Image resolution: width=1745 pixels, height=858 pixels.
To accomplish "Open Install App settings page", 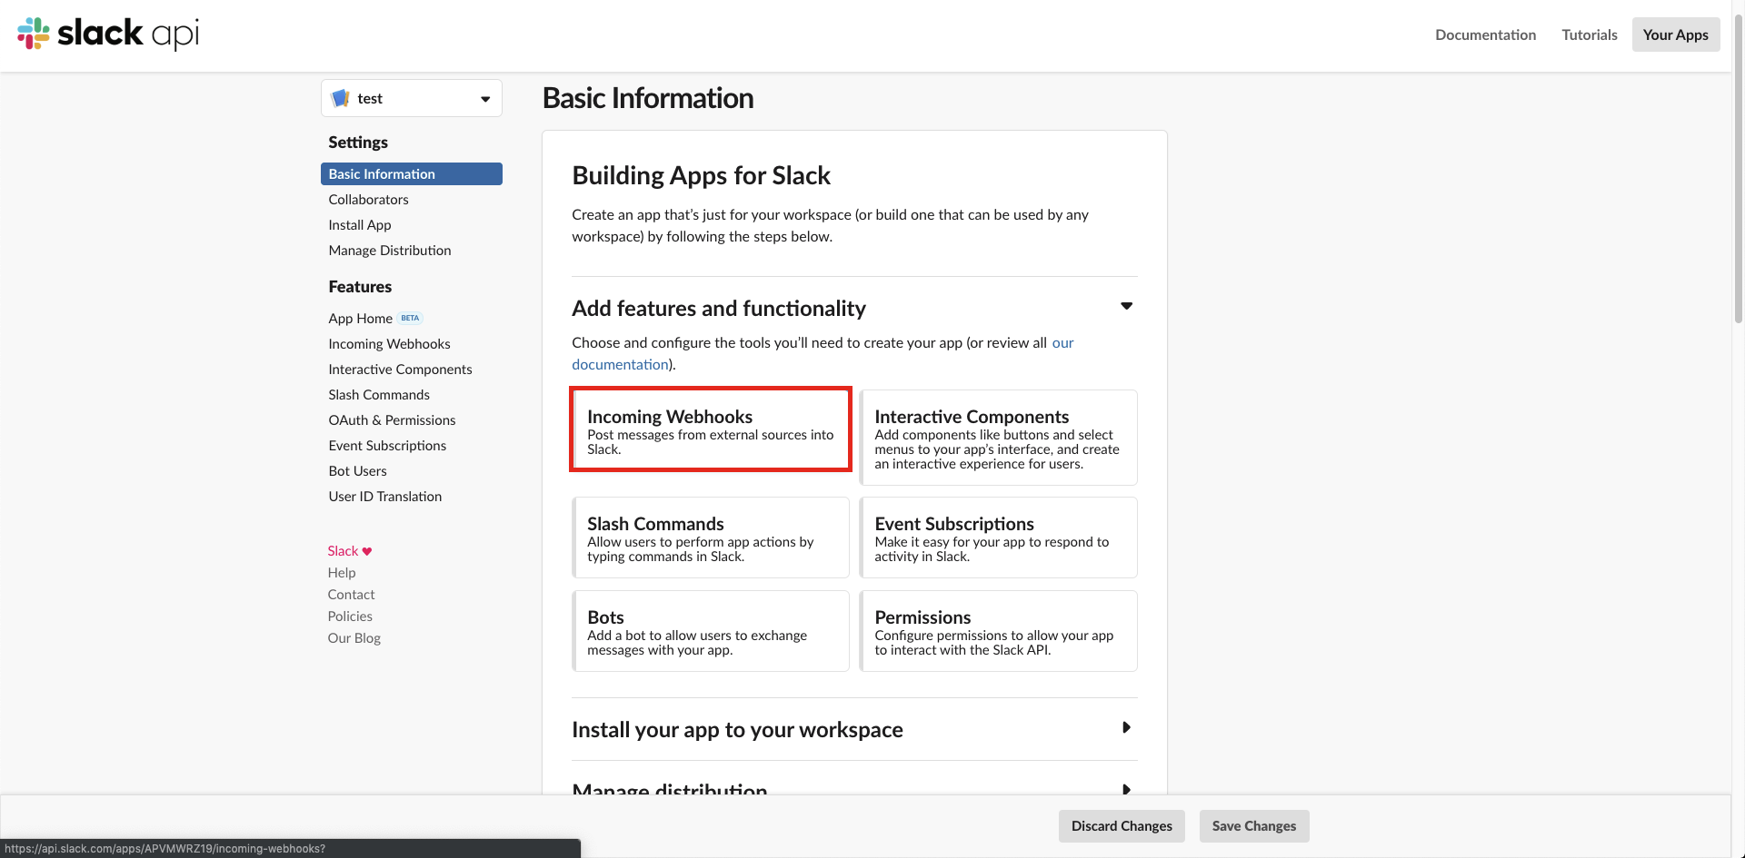I will tap(360, 224).
